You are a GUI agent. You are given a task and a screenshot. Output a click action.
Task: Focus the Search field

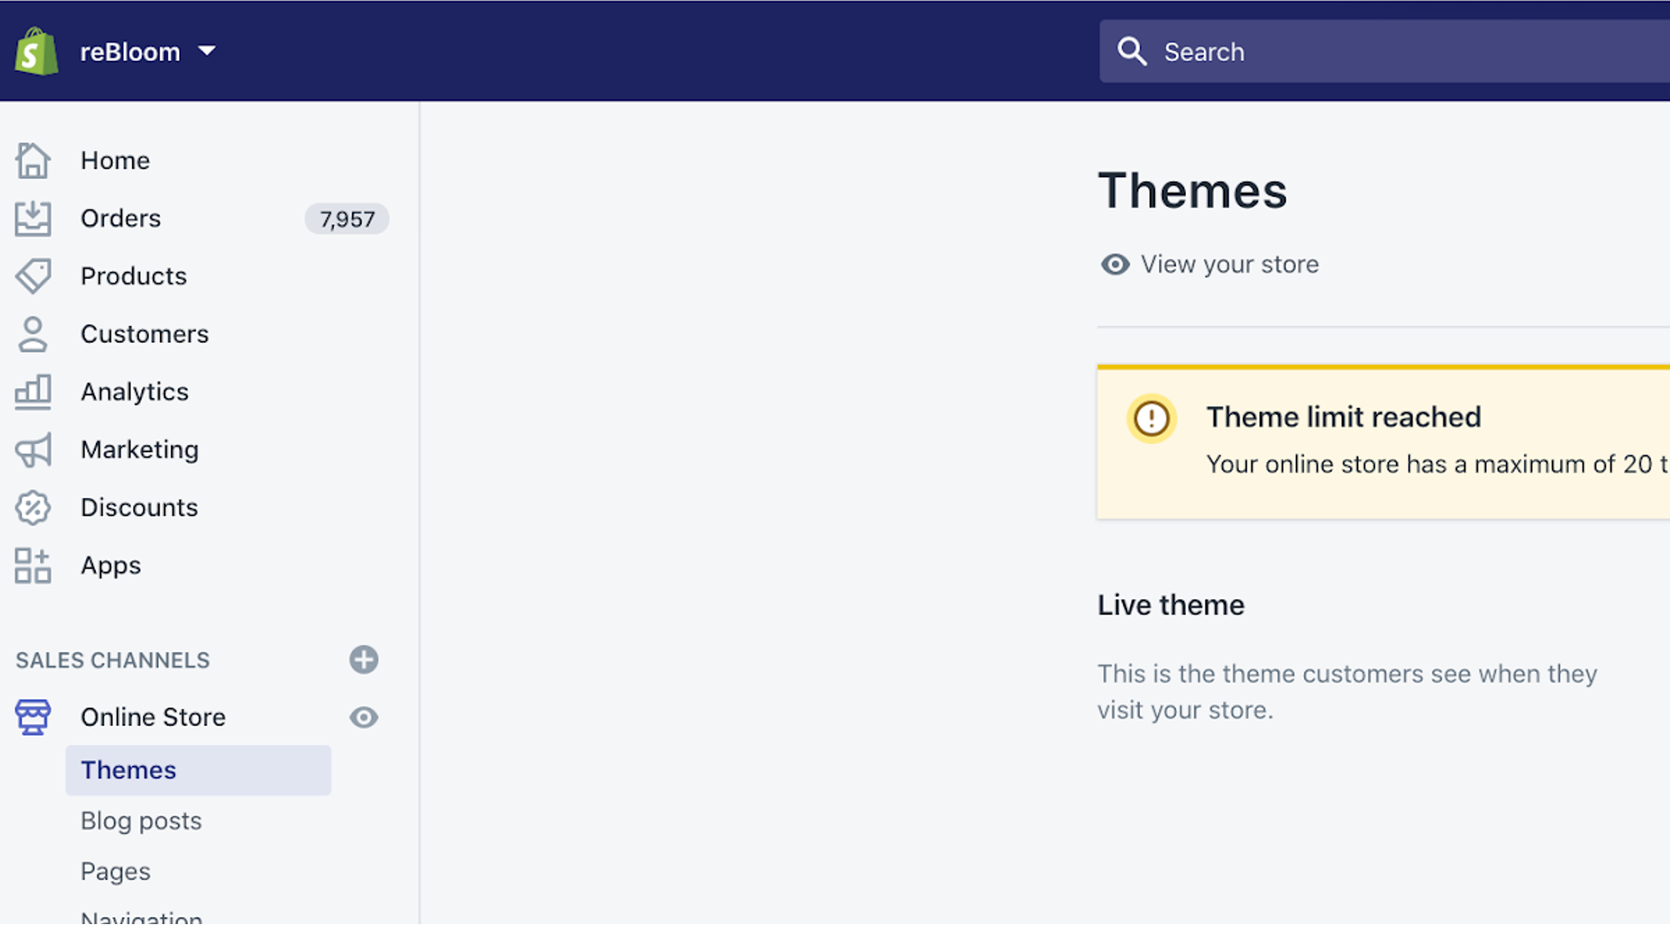pos(1385,51)
